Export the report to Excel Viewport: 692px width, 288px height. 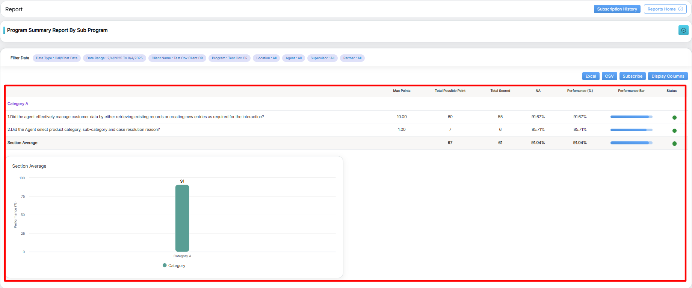pos(591,76)
